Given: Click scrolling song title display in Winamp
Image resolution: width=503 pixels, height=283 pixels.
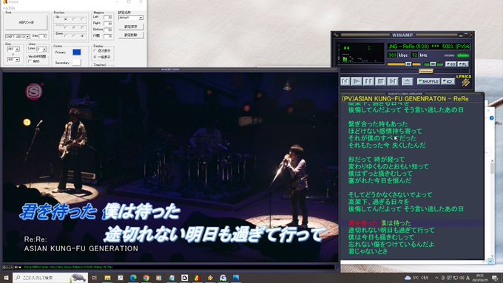Looking at the screenshot, I should pos(429,47).
